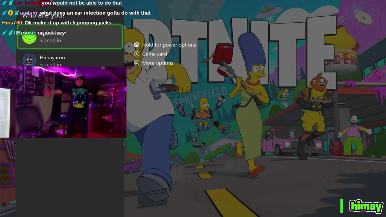Open the Game card option
This screenshot has height=217, width=386.
pyautogui.click(x=154, y=54)
